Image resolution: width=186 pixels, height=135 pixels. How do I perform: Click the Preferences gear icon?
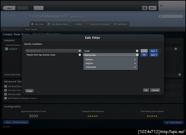point(115,24)
